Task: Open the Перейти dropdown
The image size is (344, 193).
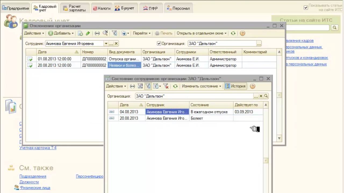Action: tap(142, 33)
